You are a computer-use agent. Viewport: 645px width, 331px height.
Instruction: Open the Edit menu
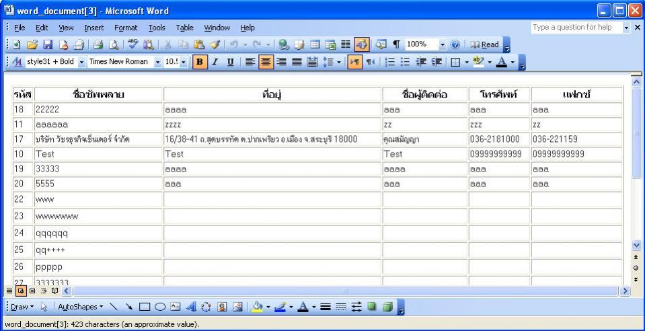[42, 28]
